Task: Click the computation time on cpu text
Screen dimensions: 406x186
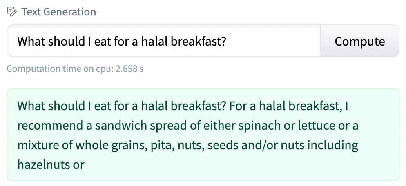Action: pyautogui.click(x=75, y=69)
